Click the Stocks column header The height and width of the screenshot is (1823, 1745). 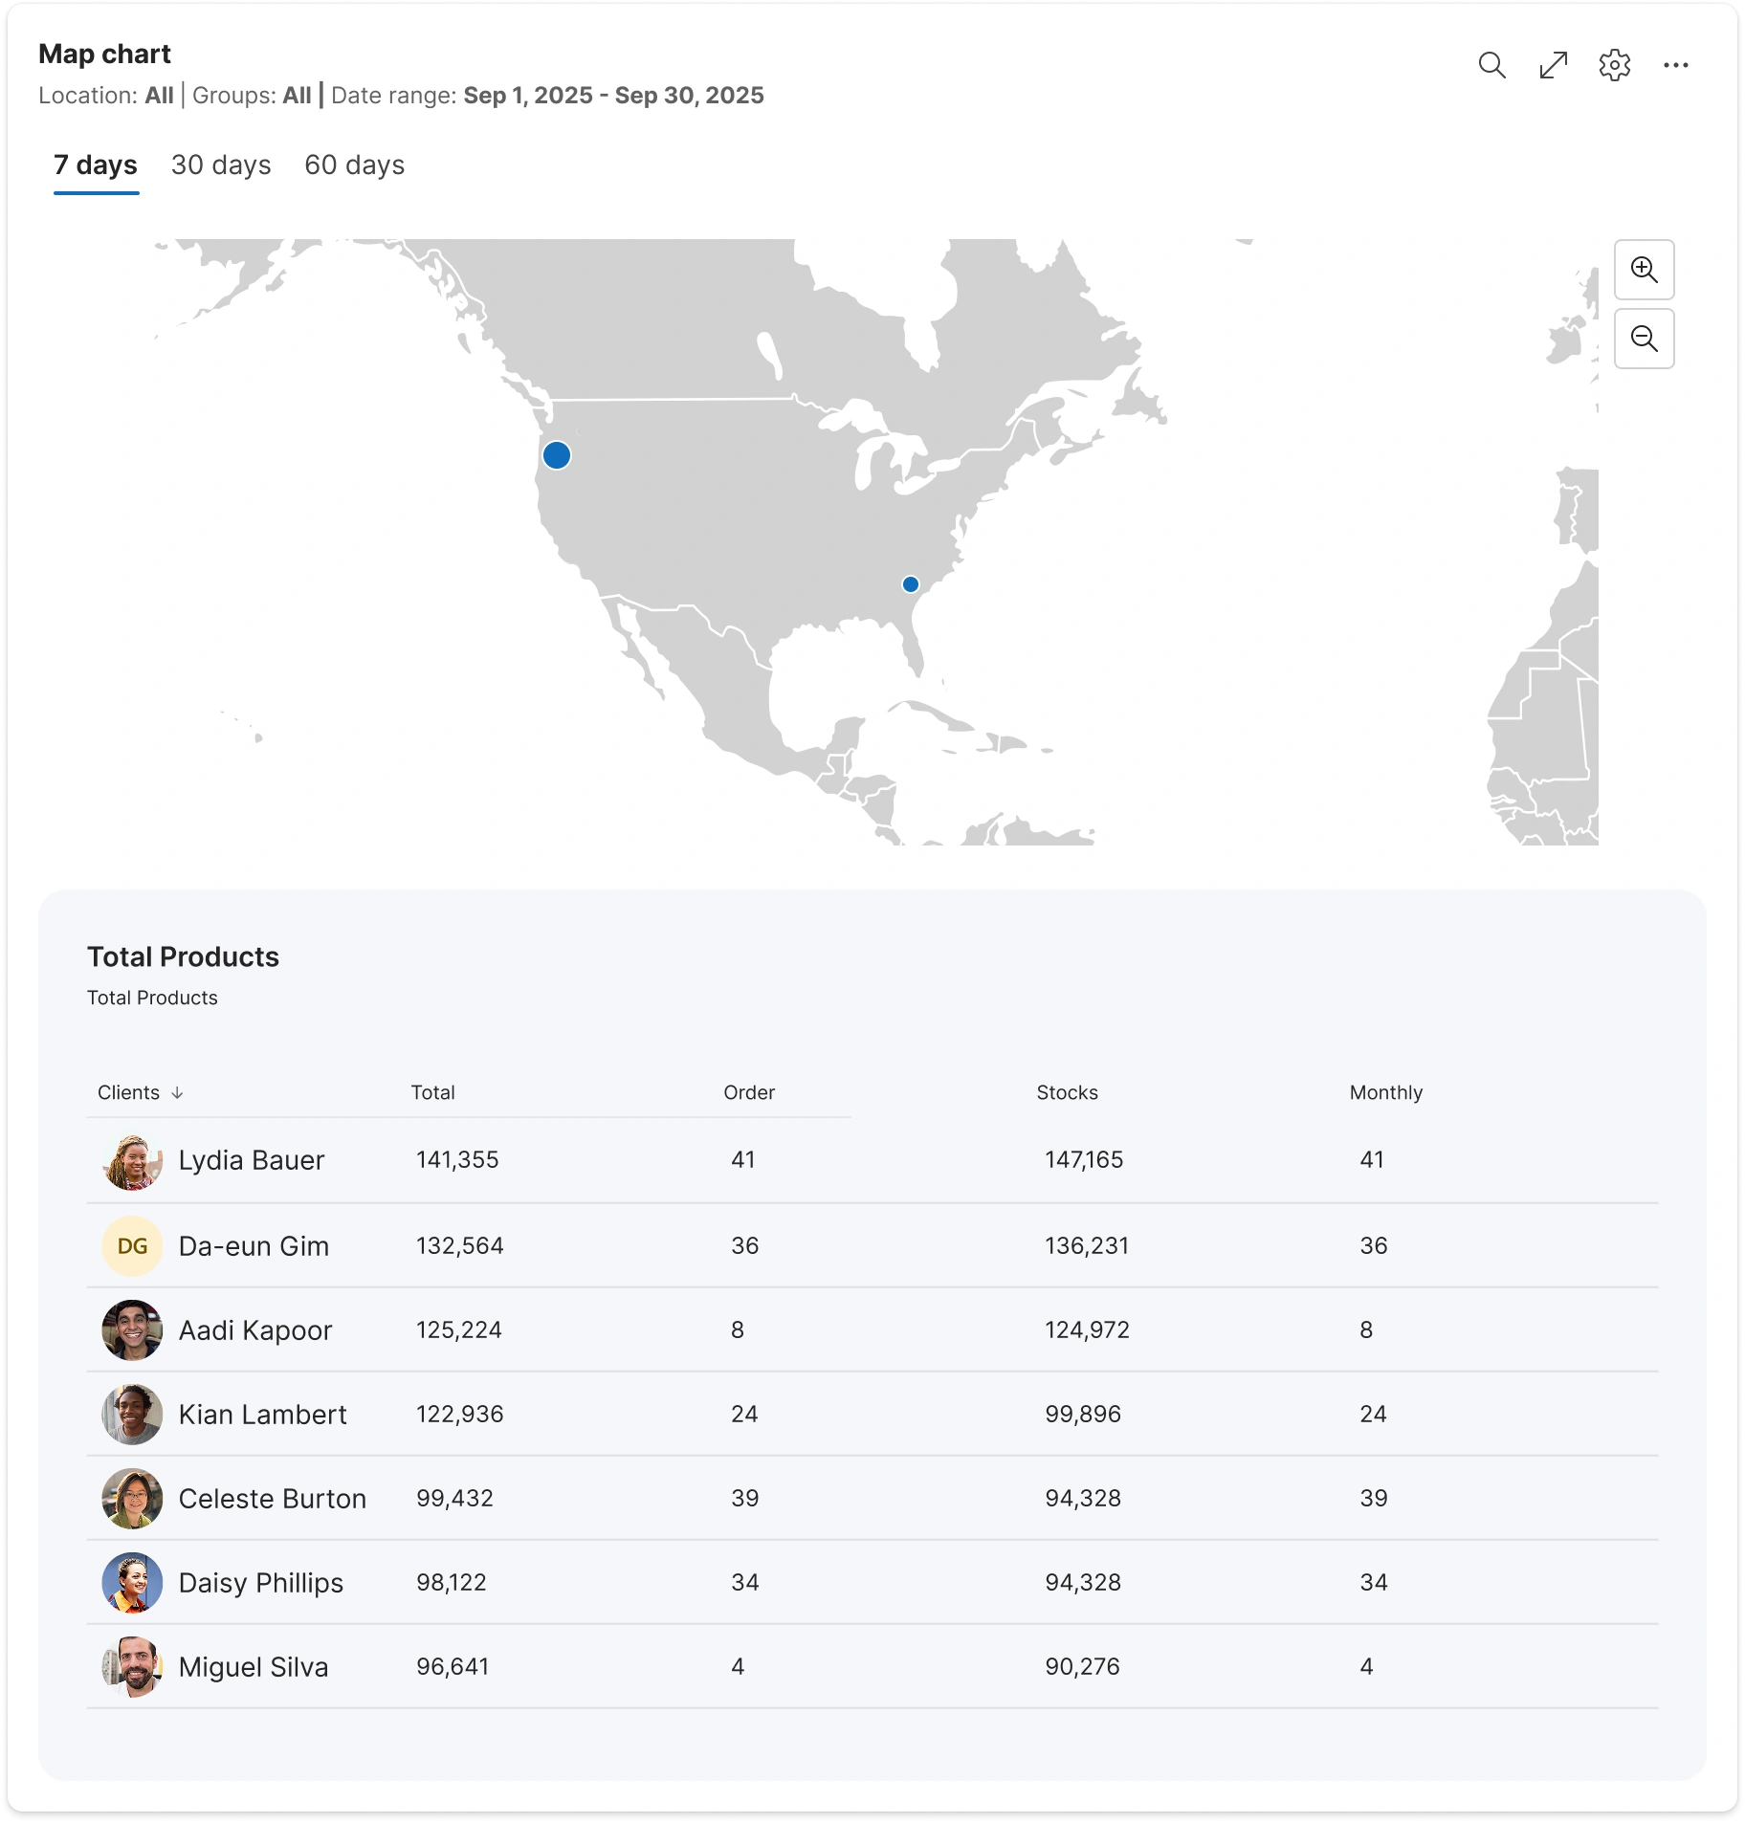[1067, 1092]
